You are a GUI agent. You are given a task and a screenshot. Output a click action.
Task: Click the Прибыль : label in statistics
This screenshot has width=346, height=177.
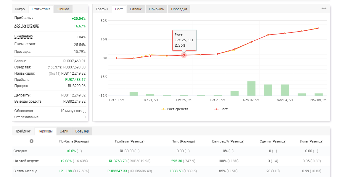[x=24, y=18]
